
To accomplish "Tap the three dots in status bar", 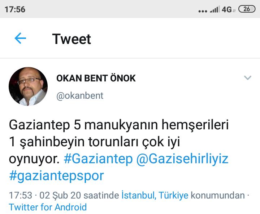I will coord(203,11).
